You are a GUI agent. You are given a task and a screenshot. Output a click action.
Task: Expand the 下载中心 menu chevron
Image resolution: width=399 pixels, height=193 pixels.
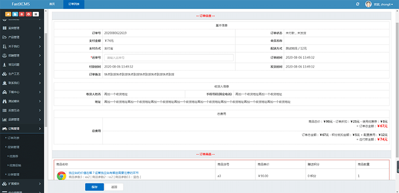click(40, 92)
